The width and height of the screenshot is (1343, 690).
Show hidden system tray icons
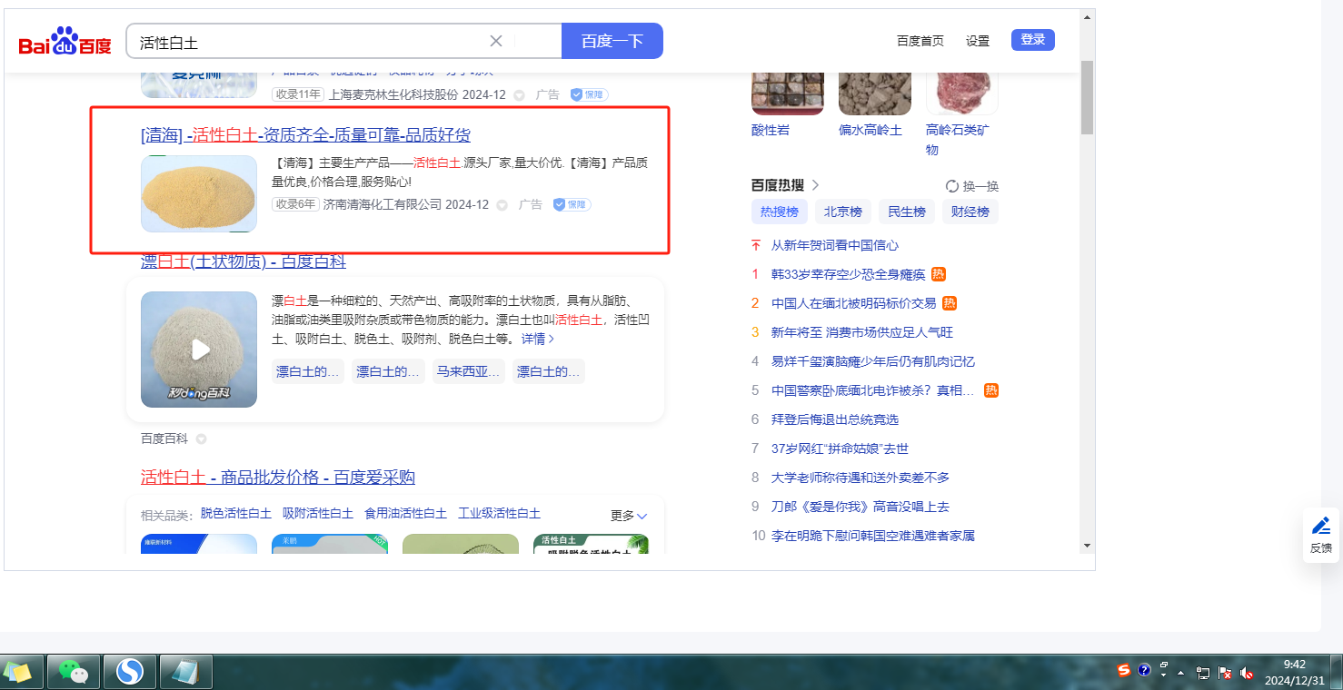(1180, 673)
